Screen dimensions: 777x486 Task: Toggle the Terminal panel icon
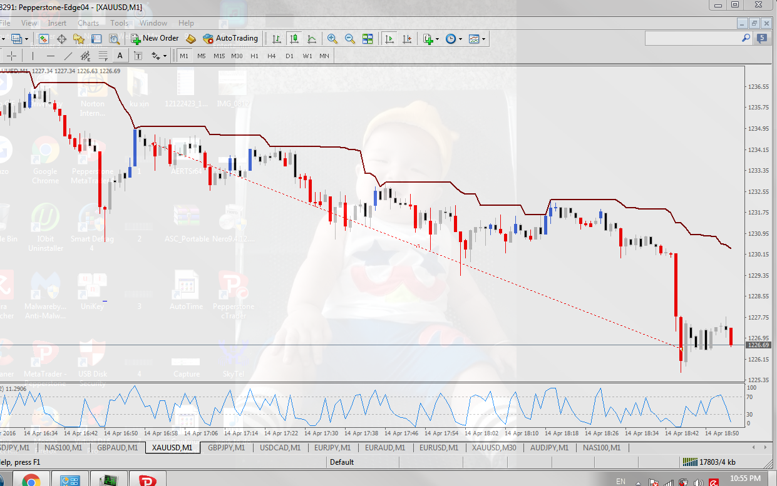click(x=96, y=39)
